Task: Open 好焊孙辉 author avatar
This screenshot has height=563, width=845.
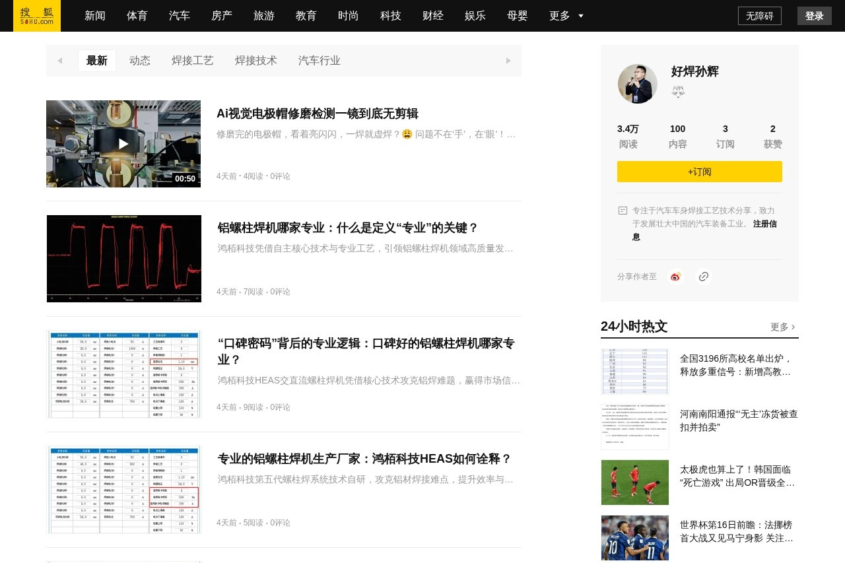Action: (x=638, y=84)
